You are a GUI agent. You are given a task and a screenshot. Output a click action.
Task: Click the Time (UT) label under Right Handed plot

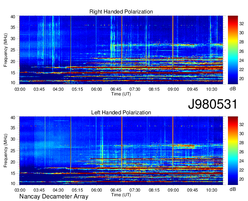point(121,94)
